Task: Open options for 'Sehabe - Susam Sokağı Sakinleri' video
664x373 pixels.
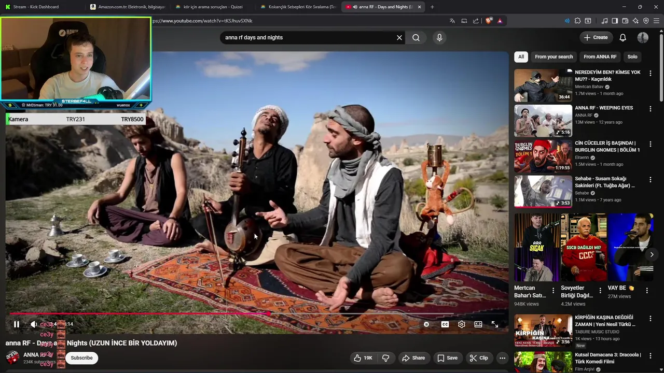Action: [x=650, y=180]
